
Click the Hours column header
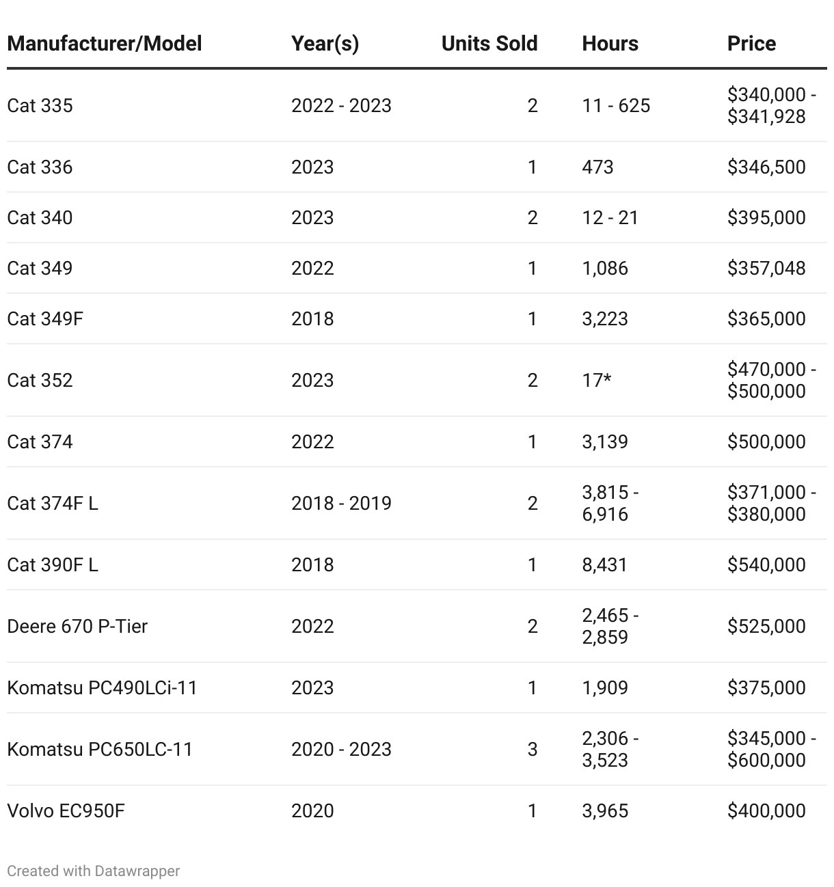tap(610, 44)
